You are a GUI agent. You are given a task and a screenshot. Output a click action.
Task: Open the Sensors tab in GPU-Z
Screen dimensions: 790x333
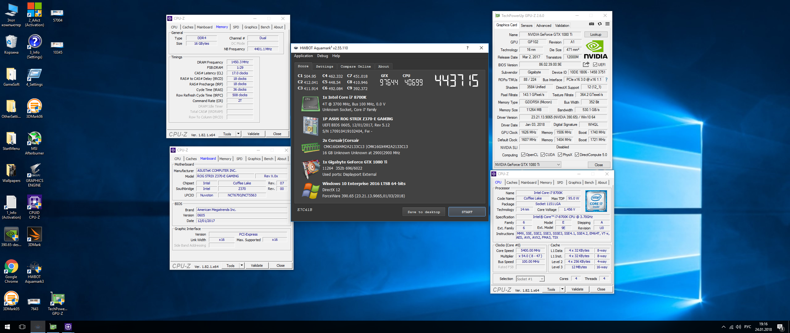pos(526,26)
